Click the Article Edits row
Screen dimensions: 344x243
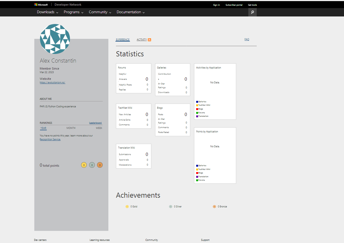pos(133,120)
